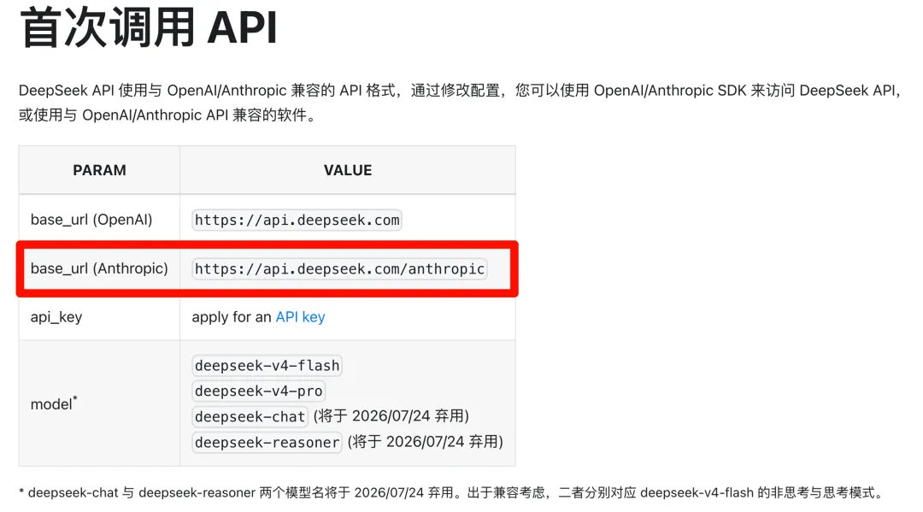
Task: Click the deprecation note beside deepseek-chat
Action: tap(391, 416)
